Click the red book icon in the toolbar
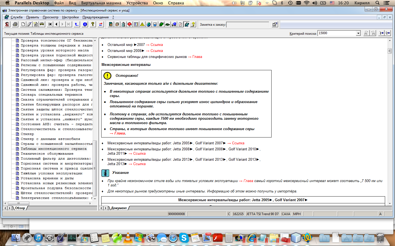Viewport: 395px width, 246px height. tap(129, 24)
